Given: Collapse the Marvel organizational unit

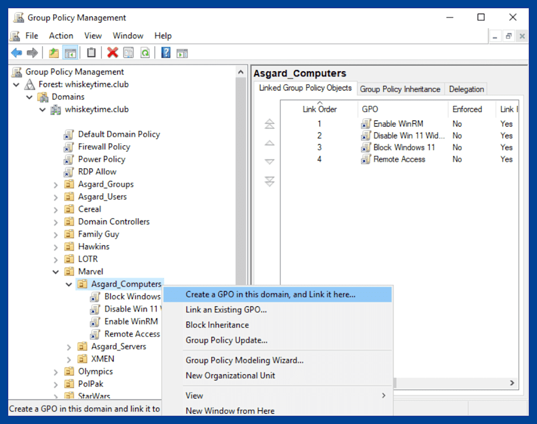Looking at the screenshot, I should point(55,271).
